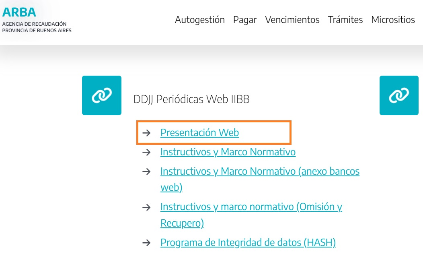Click the Agencia de Recaudación tagline text

tap(37, 27)
